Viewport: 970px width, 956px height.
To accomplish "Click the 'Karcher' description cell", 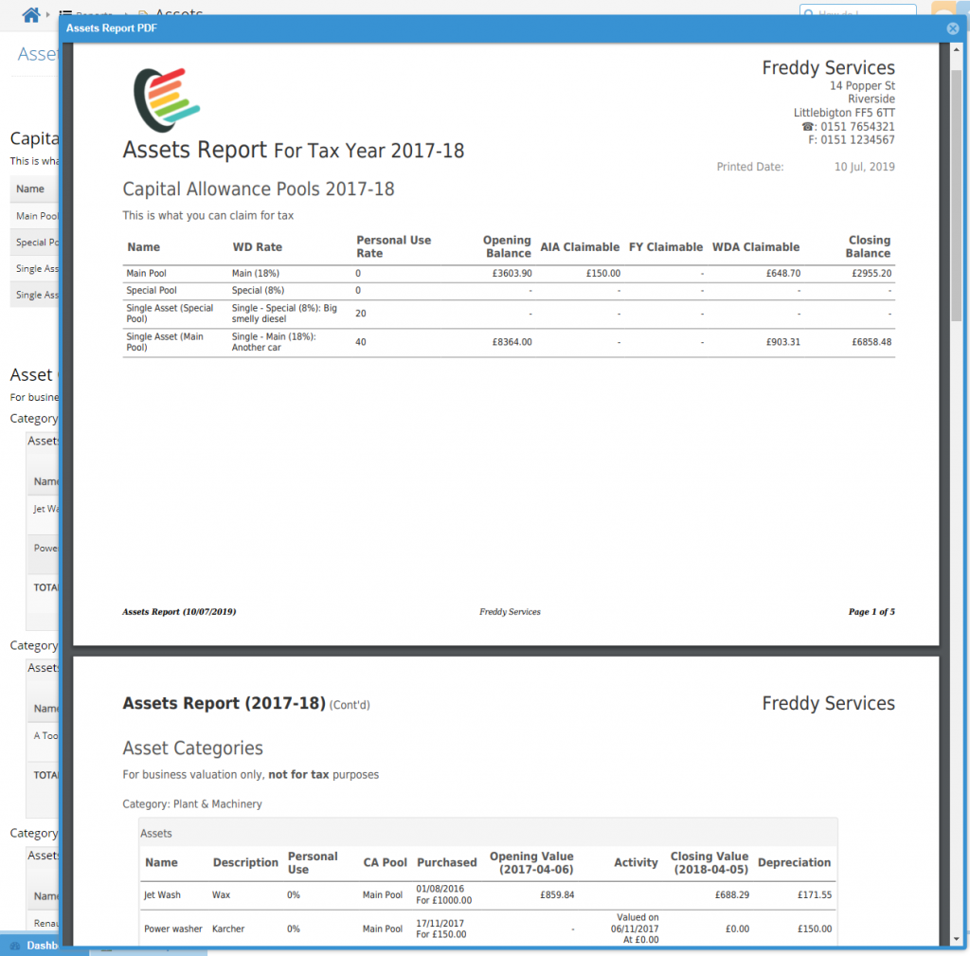I will pos(228,929).
